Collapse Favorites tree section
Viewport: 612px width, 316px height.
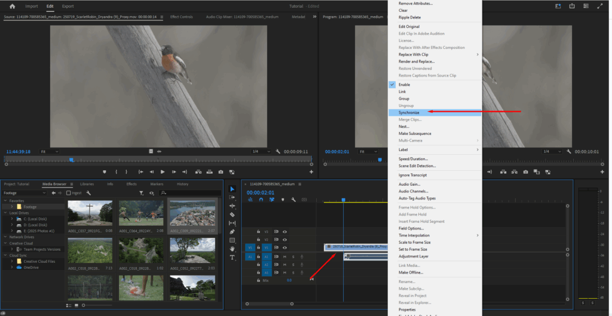click(x=5, y=201)
